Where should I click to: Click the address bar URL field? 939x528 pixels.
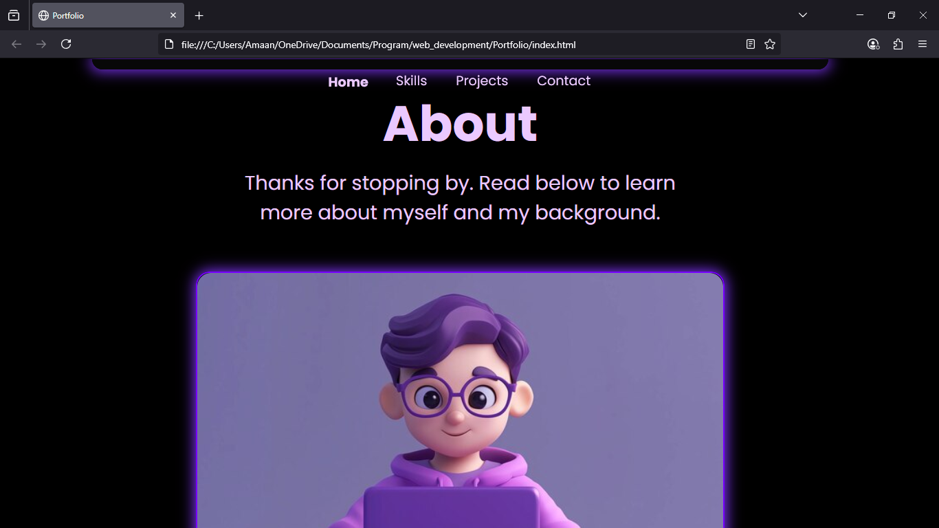pyautogui.click(x=454, y=45)
